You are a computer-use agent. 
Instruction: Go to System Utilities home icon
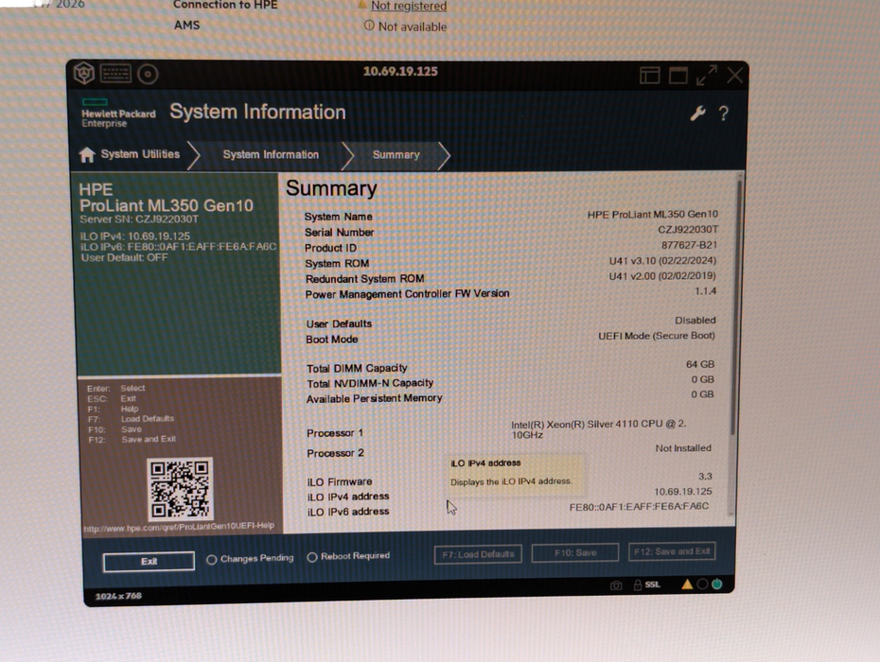pyautogui.click(x=87, y=154)
